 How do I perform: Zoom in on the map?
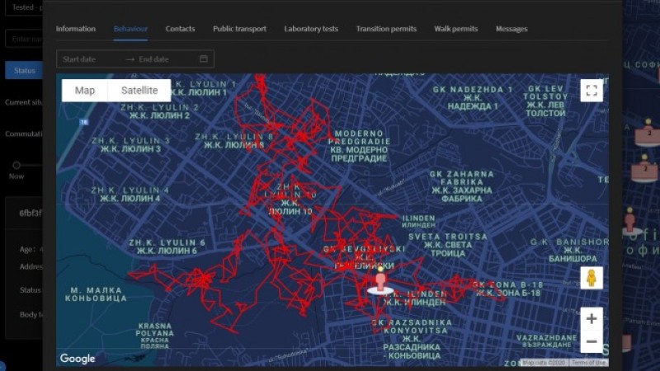coord(592,319)
